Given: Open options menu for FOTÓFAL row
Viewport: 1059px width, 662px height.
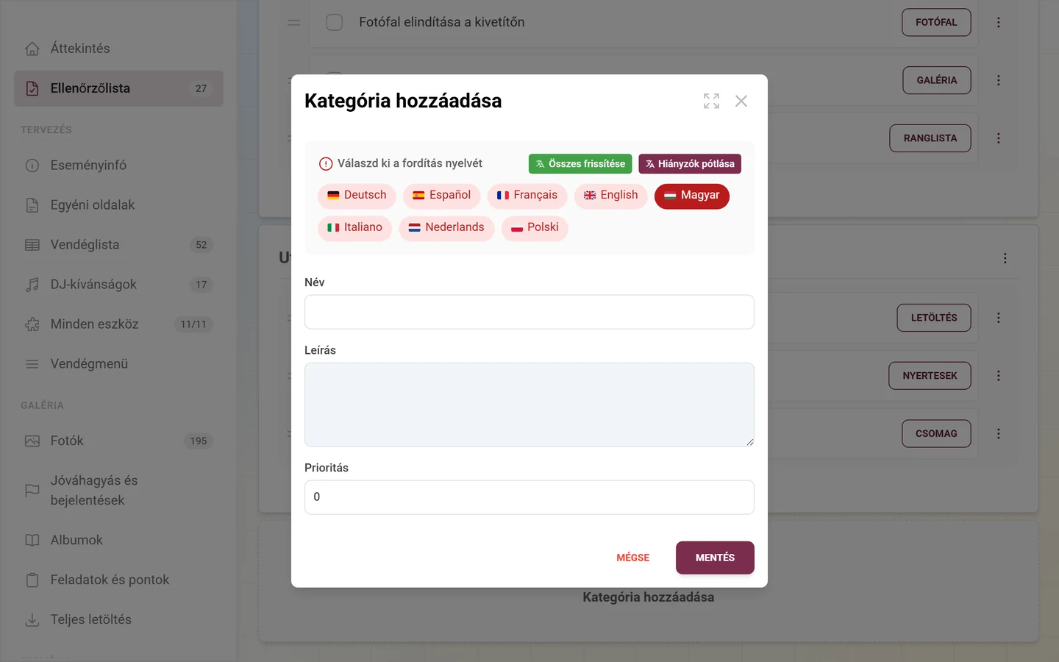Looking at the screenshot, I should [999, 22].
